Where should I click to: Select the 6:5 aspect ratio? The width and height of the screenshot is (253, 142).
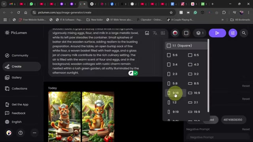click(193, 55)
